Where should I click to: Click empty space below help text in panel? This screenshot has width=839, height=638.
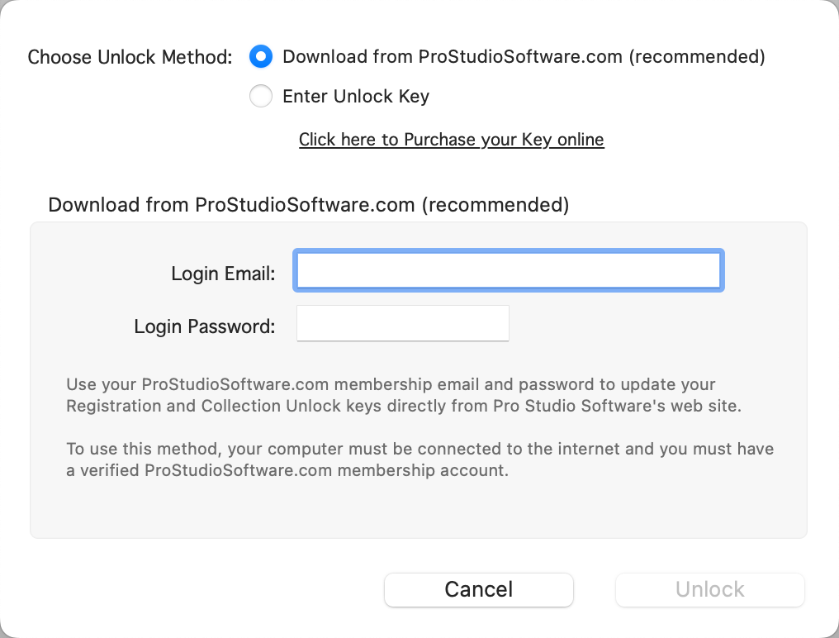tap(418, 508)
